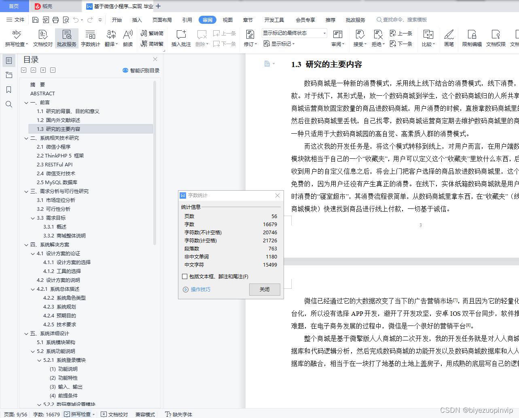
Task: Click the command search box 查找命令
Action: [402, 20]
